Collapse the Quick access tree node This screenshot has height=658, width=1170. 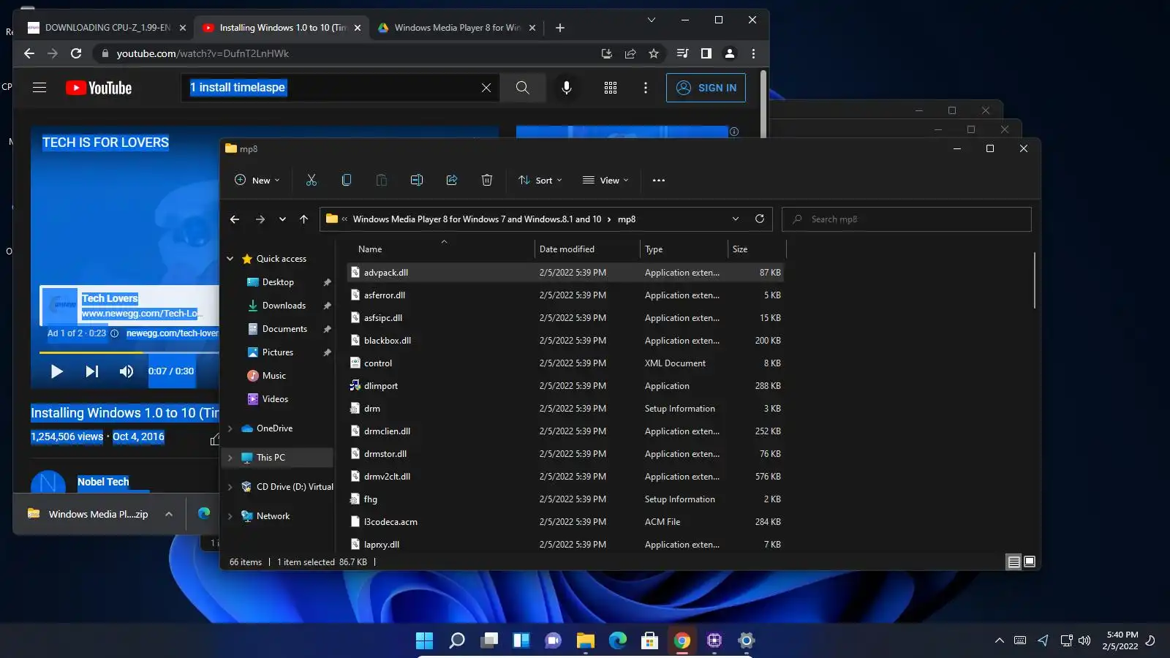point(230,259)
